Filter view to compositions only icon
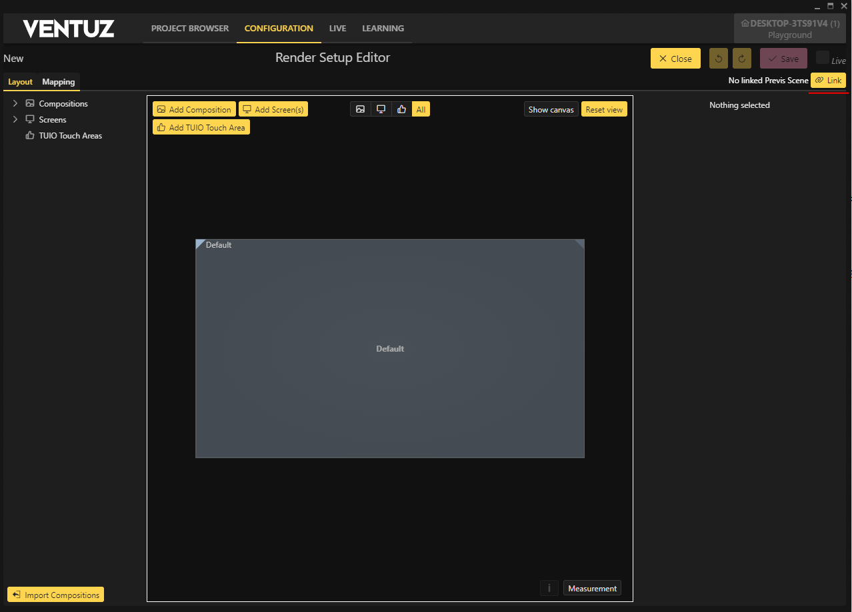Viewport: 852px width, 612px height. 361,109
